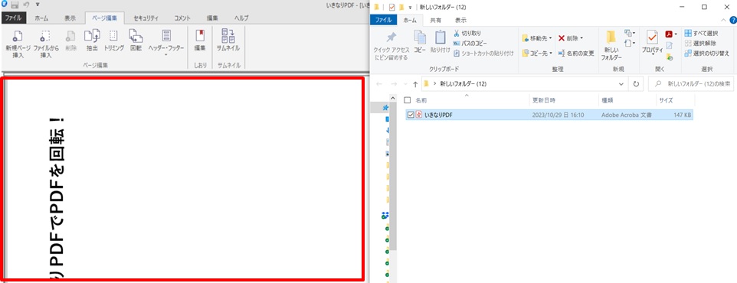This screenshot has height=283, width=737.
Task: Toggle the select-all checkbox beside 名前
Action: (x=408, y=100)
